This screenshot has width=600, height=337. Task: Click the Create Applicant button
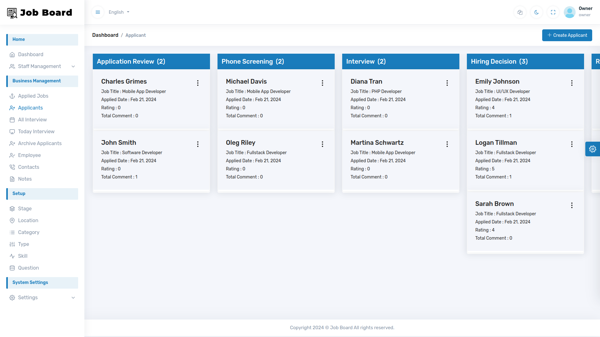coord(567,35)
